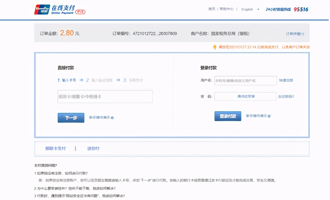
Task: Click the 下一步 next step button
Action: tap(71, 117)
